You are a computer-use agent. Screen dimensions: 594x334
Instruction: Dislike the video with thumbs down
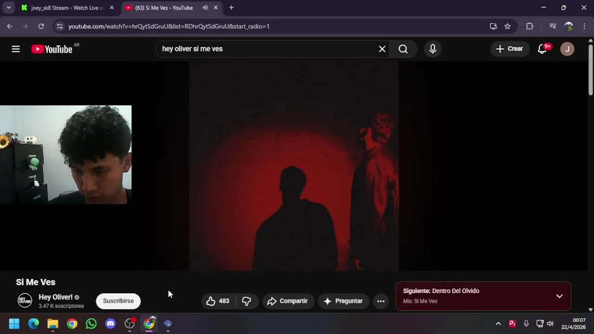pos(246,301)
